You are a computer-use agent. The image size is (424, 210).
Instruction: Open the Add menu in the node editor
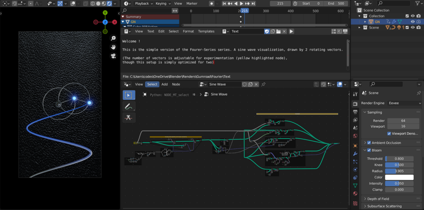point(165,84)
